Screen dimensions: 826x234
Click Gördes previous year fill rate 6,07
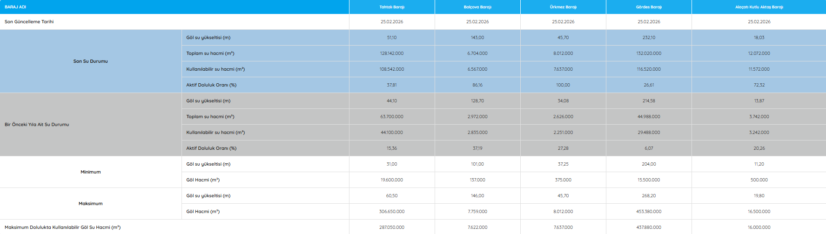click(x=649, y=148)
